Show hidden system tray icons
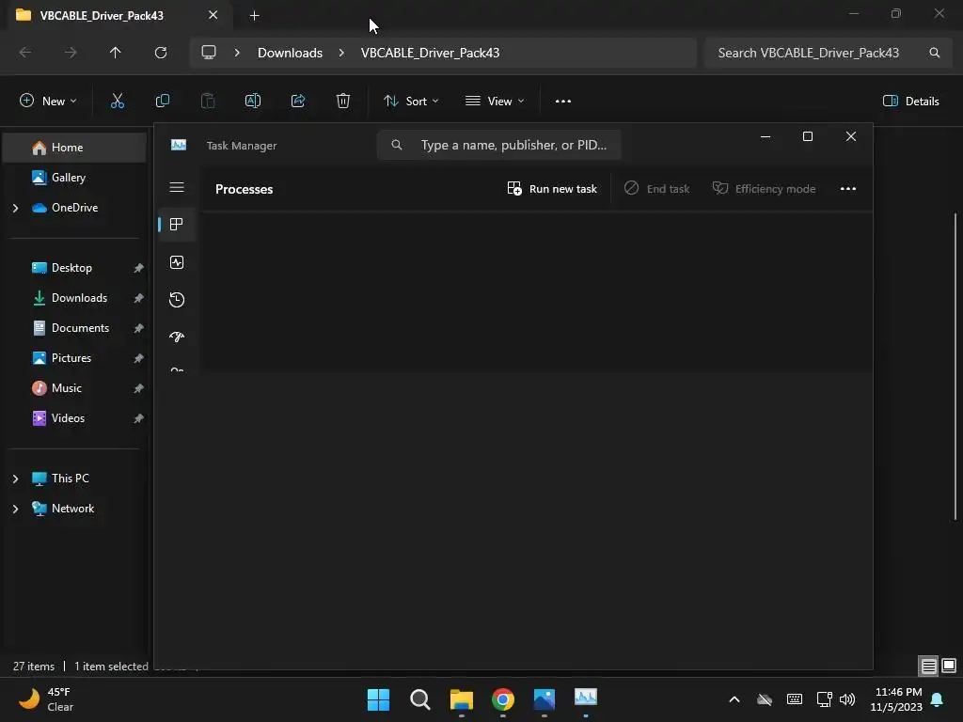The height and width of the screenshot is (722, 963). click(x=734, y=699)
